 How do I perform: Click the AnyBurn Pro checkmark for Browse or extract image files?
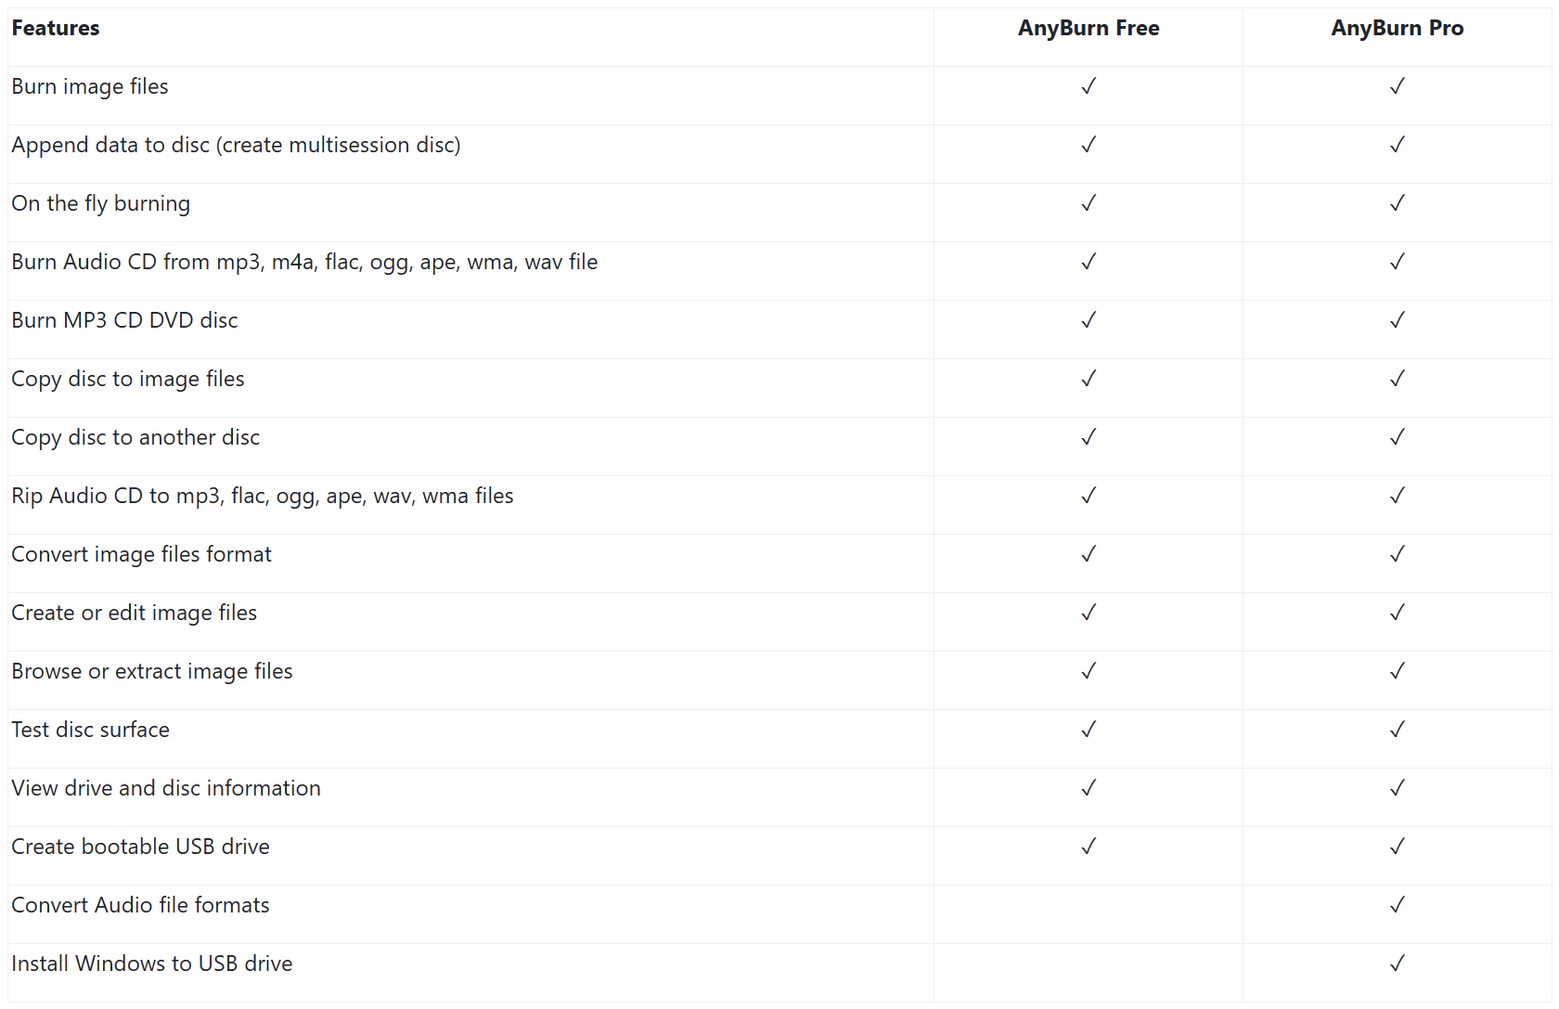point(1397,671)
